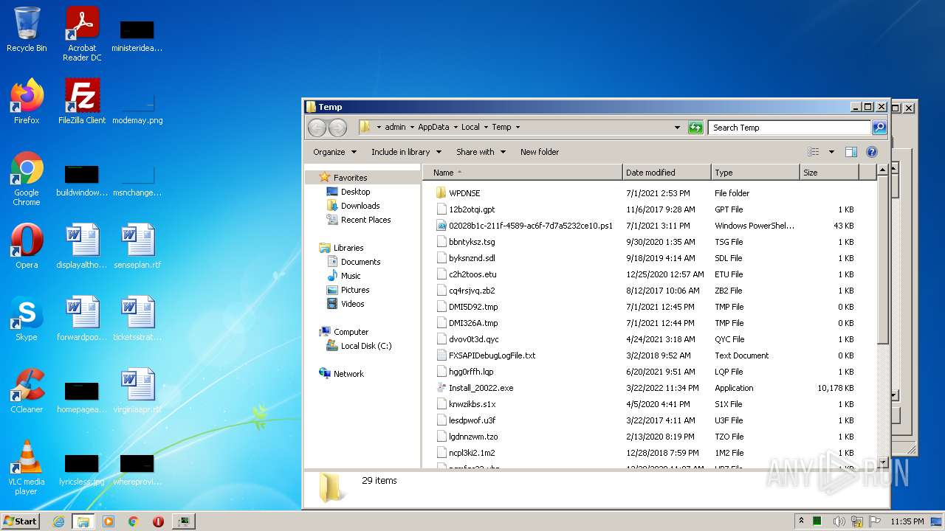Refresh the Temp folder view
Image resolution: width=945 pixels, height=531 pixels.
coord(695,128)
